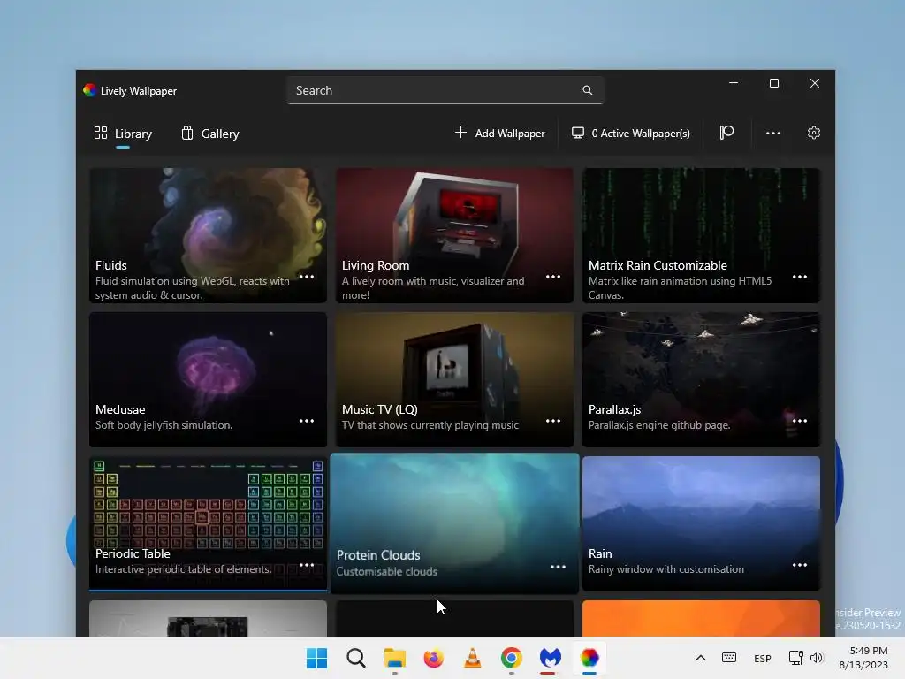Screen dimensions: 905x679
Task: Minimize the Lively Wallpaper window
Action: click(x=734, y=83)
